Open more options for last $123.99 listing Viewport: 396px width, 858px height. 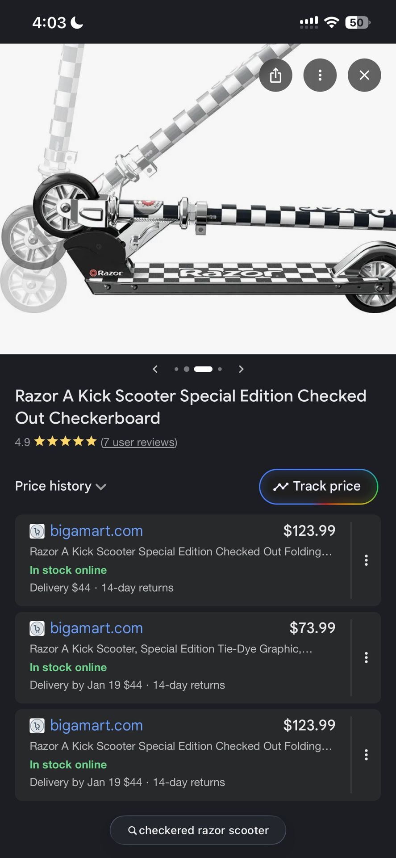click(x=366, y=755)
